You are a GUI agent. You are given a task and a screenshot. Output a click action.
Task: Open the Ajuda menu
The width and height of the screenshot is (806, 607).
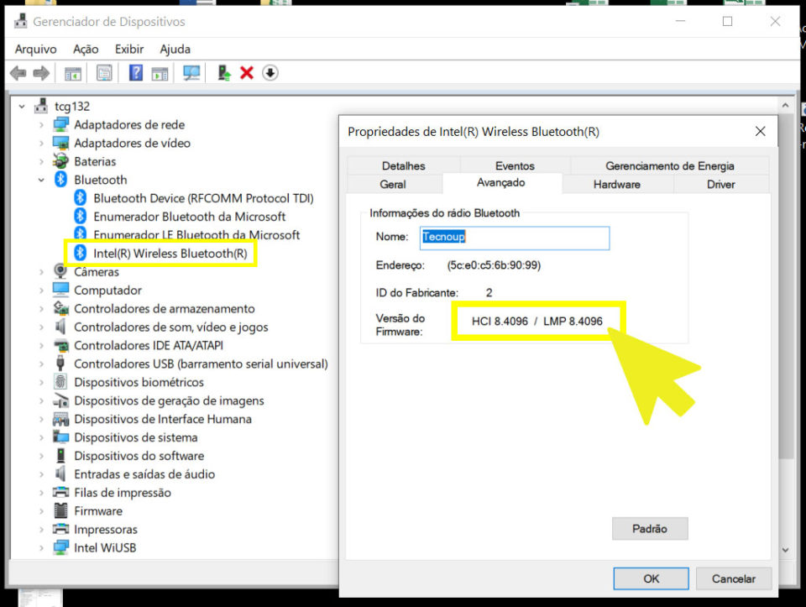click(x=175, y=49)
